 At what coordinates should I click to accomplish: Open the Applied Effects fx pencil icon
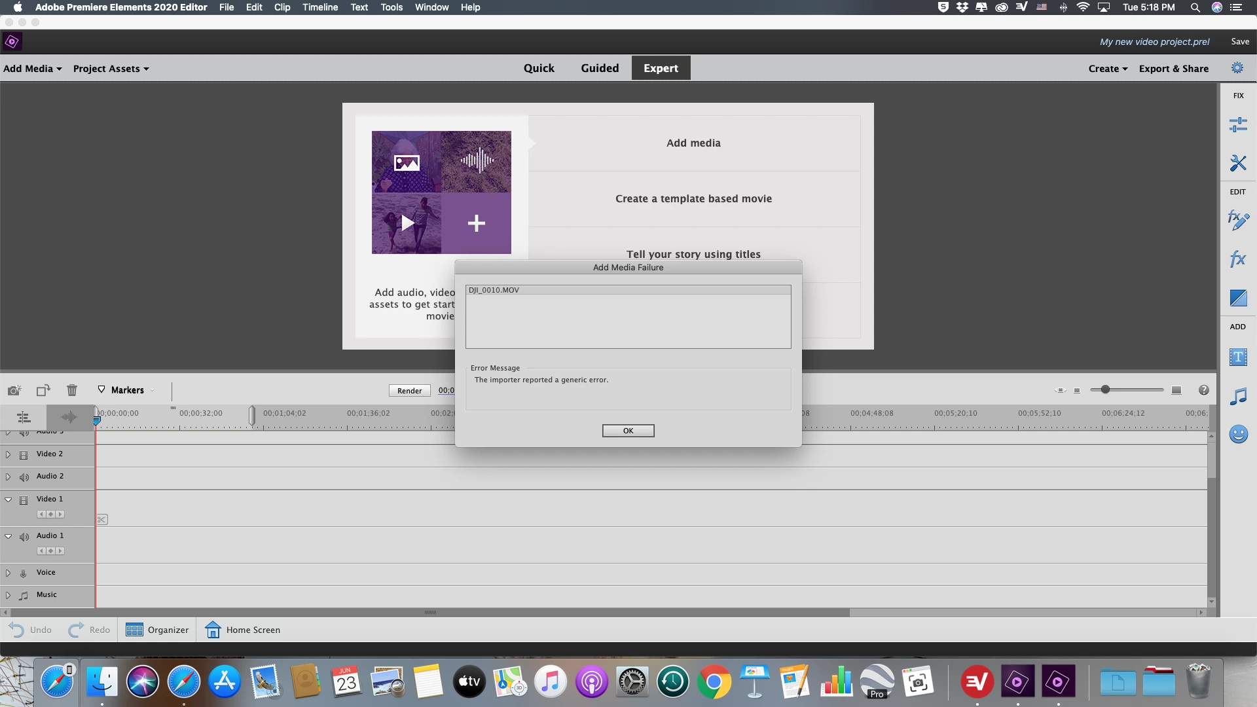[x=1237, y=220]
